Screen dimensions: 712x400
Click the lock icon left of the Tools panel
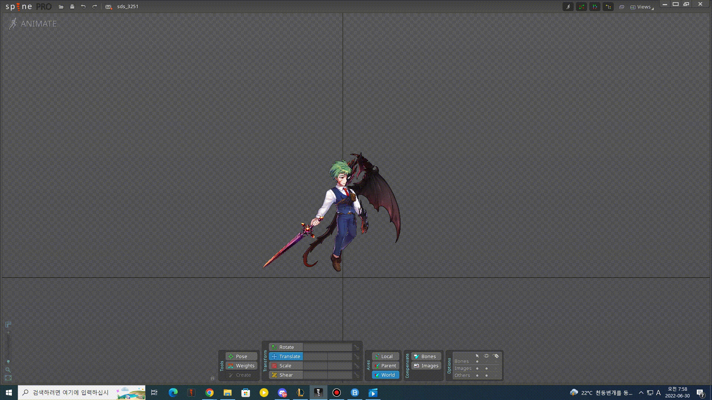[212, 378]
